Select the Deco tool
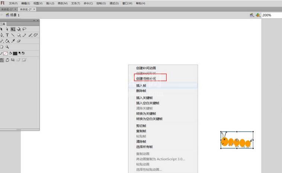The image size is (282, 173). point(36,35)
